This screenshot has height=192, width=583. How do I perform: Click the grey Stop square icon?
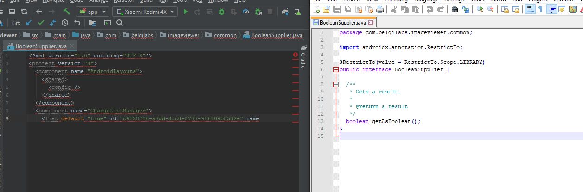tap(269, 12)
